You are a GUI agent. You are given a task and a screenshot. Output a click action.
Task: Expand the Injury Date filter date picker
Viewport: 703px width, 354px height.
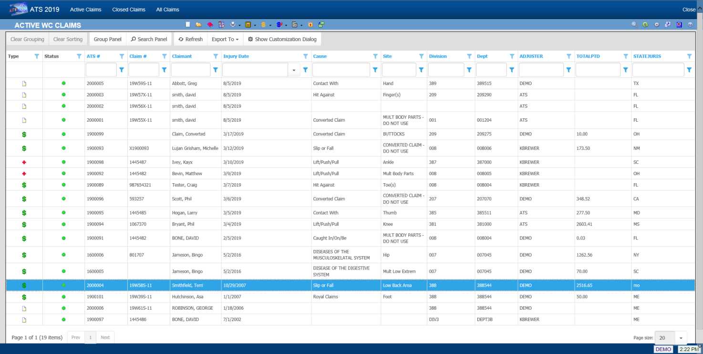[294, 70]
